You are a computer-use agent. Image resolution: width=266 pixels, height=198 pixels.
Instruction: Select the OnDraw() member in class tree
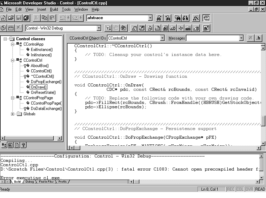[x=38, y=87]
